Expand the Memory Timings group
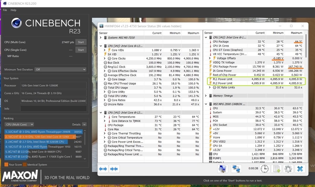Screen dimensions: 315x187 click(x=206, y=96)
